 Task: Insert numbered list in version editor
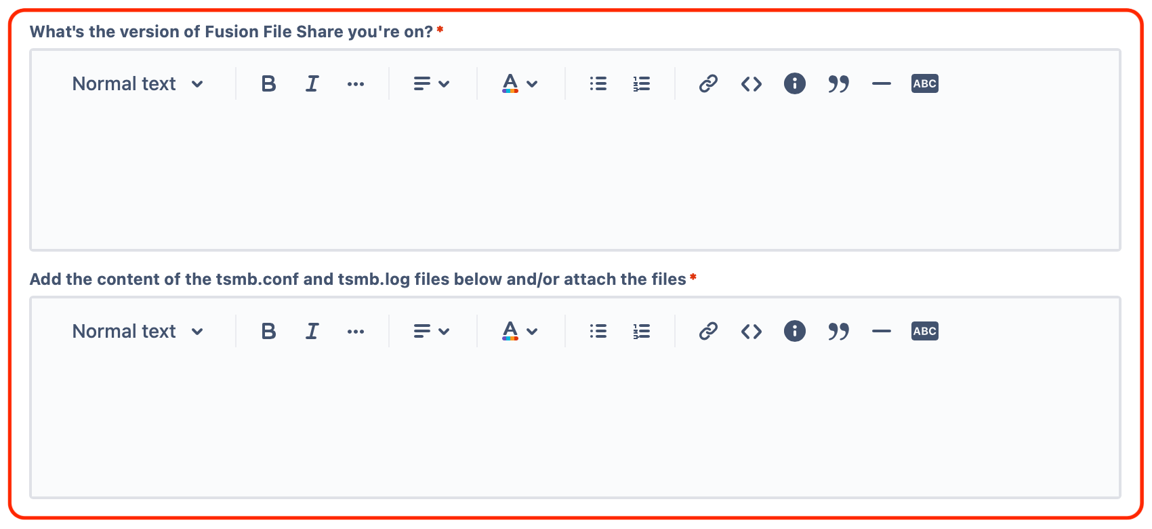coord(641,83)
